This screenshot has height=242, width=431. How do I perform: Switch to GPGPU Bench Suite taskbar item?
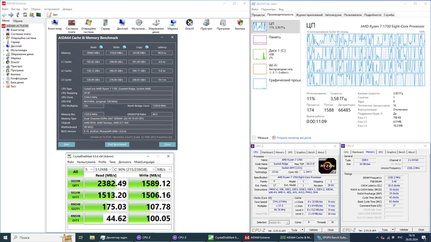click(332, 237)
